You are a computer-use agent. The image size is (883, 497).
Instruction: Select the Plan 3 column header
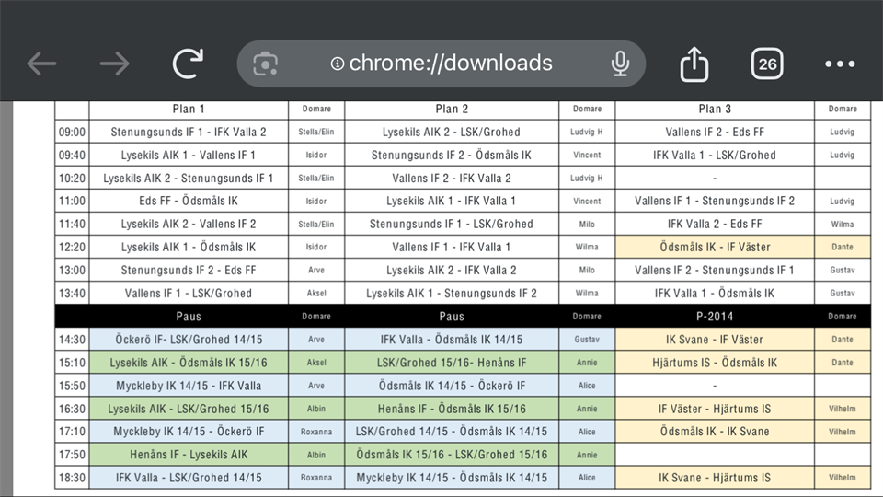click(x=715, y=110)
